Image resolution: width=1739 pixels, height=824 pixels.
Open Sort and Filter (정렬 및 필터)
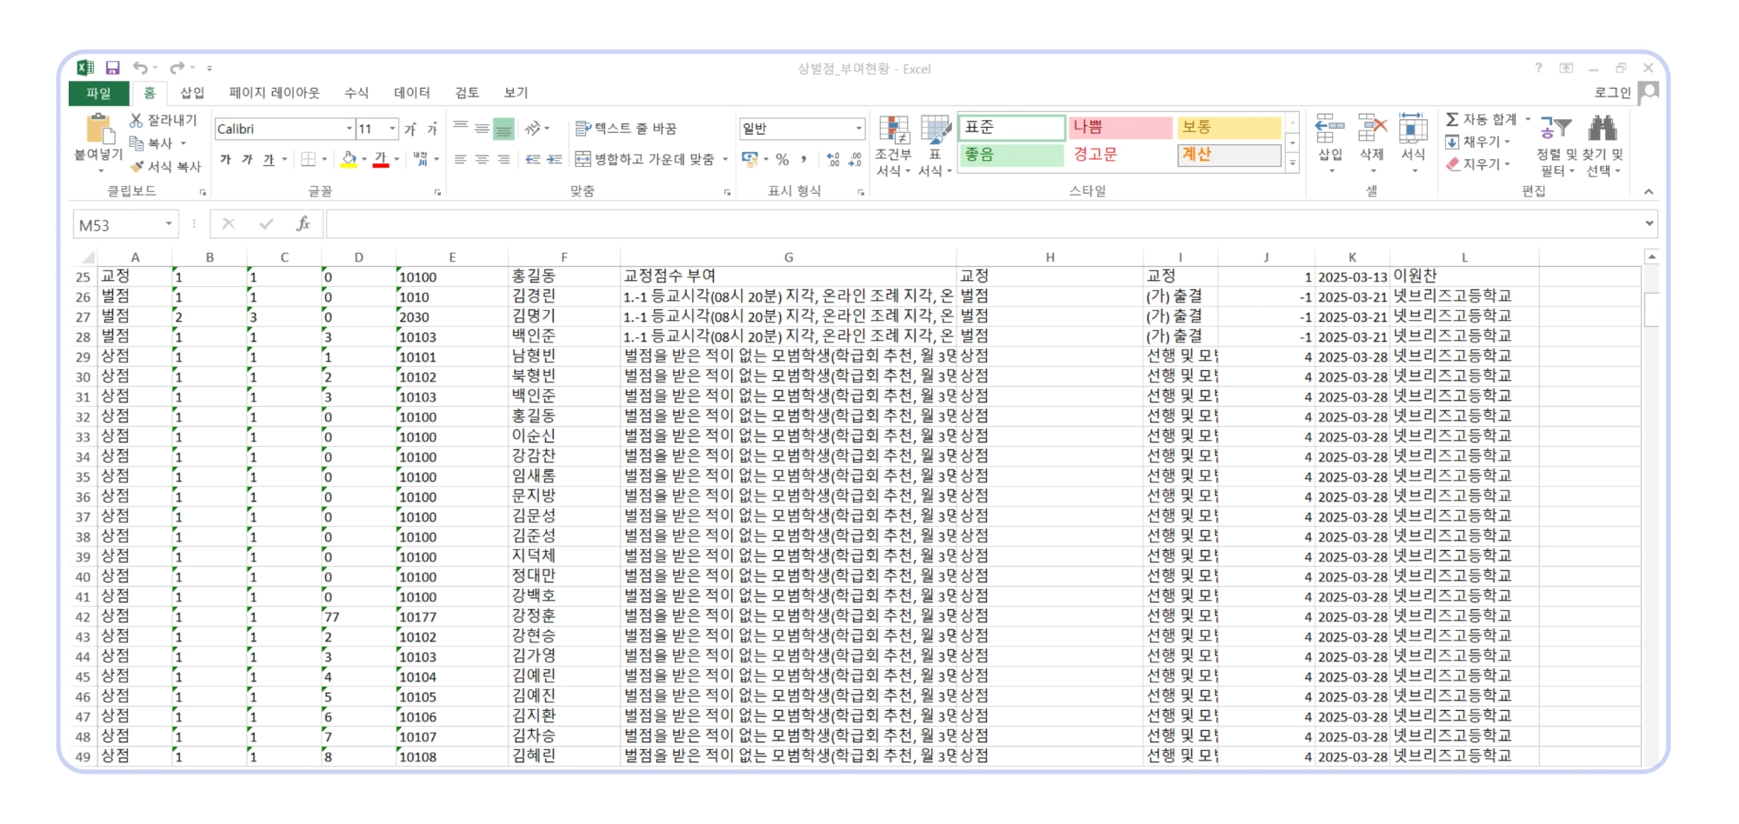click(1556, 146)
